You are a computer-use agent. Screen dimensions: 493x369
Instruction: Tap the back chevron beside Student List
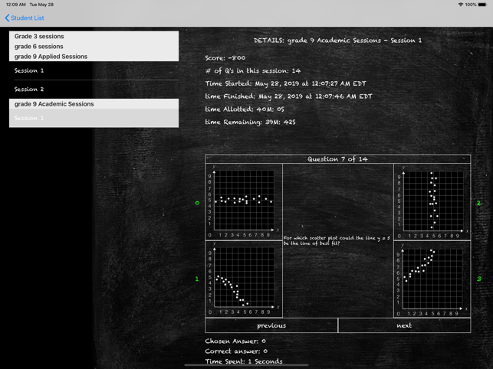coord(7,18)
